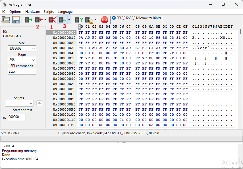Screen dimensions: 243x169
Task: Click the Save file floppy icon
Action: pyautogui.click(x=16, y=20)
